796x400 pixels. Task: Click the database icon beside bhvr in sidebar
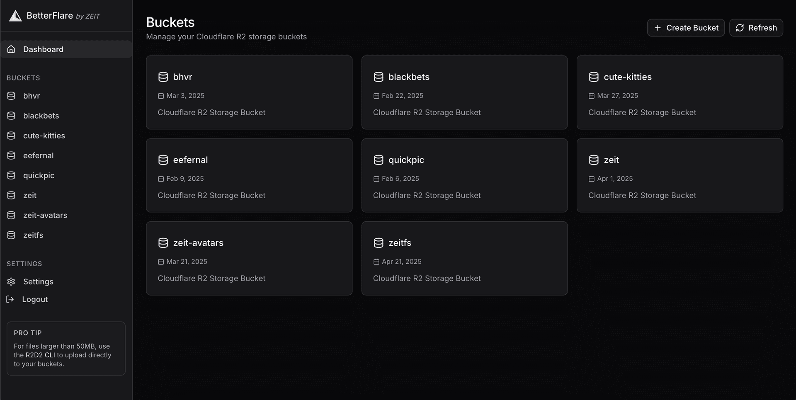pos(11,96)
